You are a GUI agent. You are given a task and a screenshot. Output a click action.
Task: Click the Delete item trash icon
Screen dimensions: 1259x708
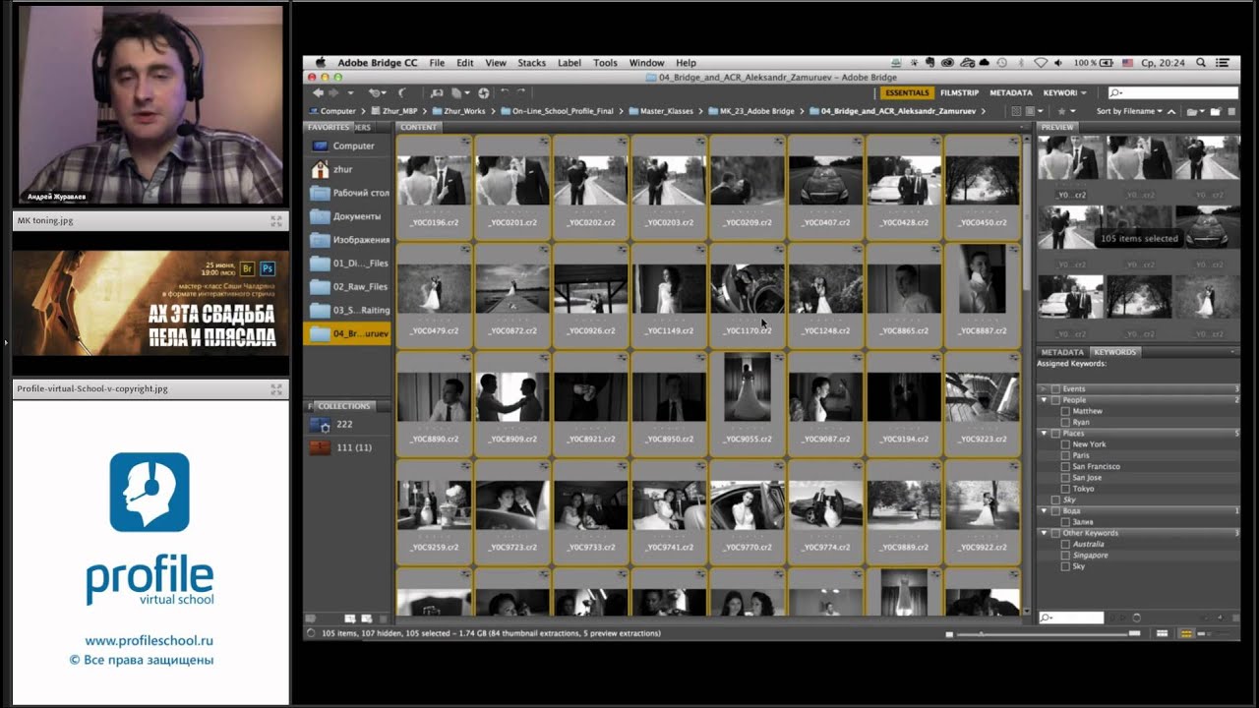tap(1231, 111)
